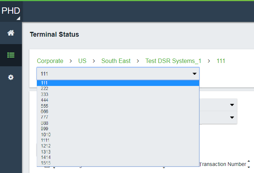254x173 pixels.
Task: Expand the lower right filter dropdown
Action: (x=232, y=117)
